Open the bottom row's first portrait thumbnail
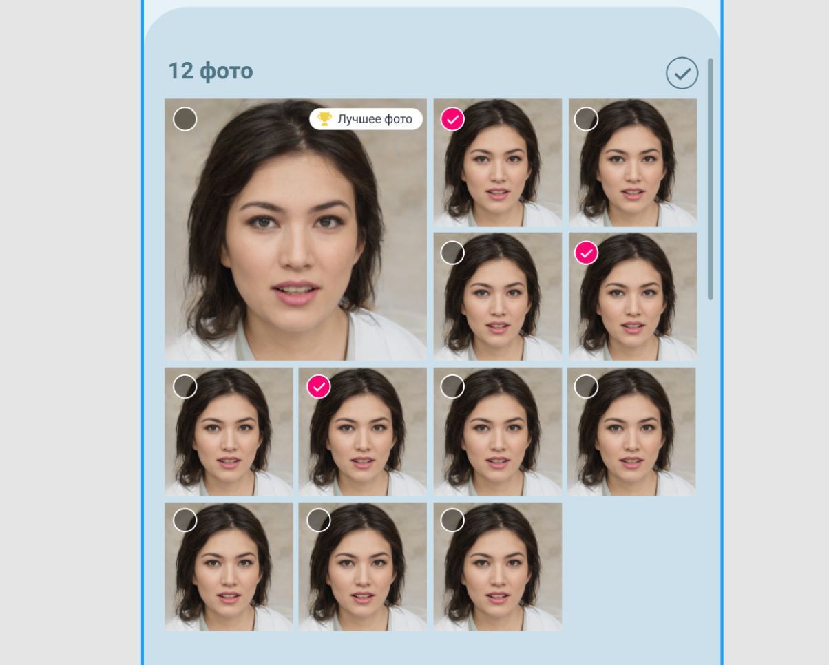This screenshot has height=665, width=829. click(x=229, y=567)
